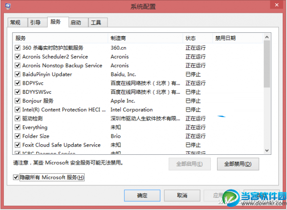287x210 pixels.
Task: Confirm with the 确定 button
Action: 142,195
